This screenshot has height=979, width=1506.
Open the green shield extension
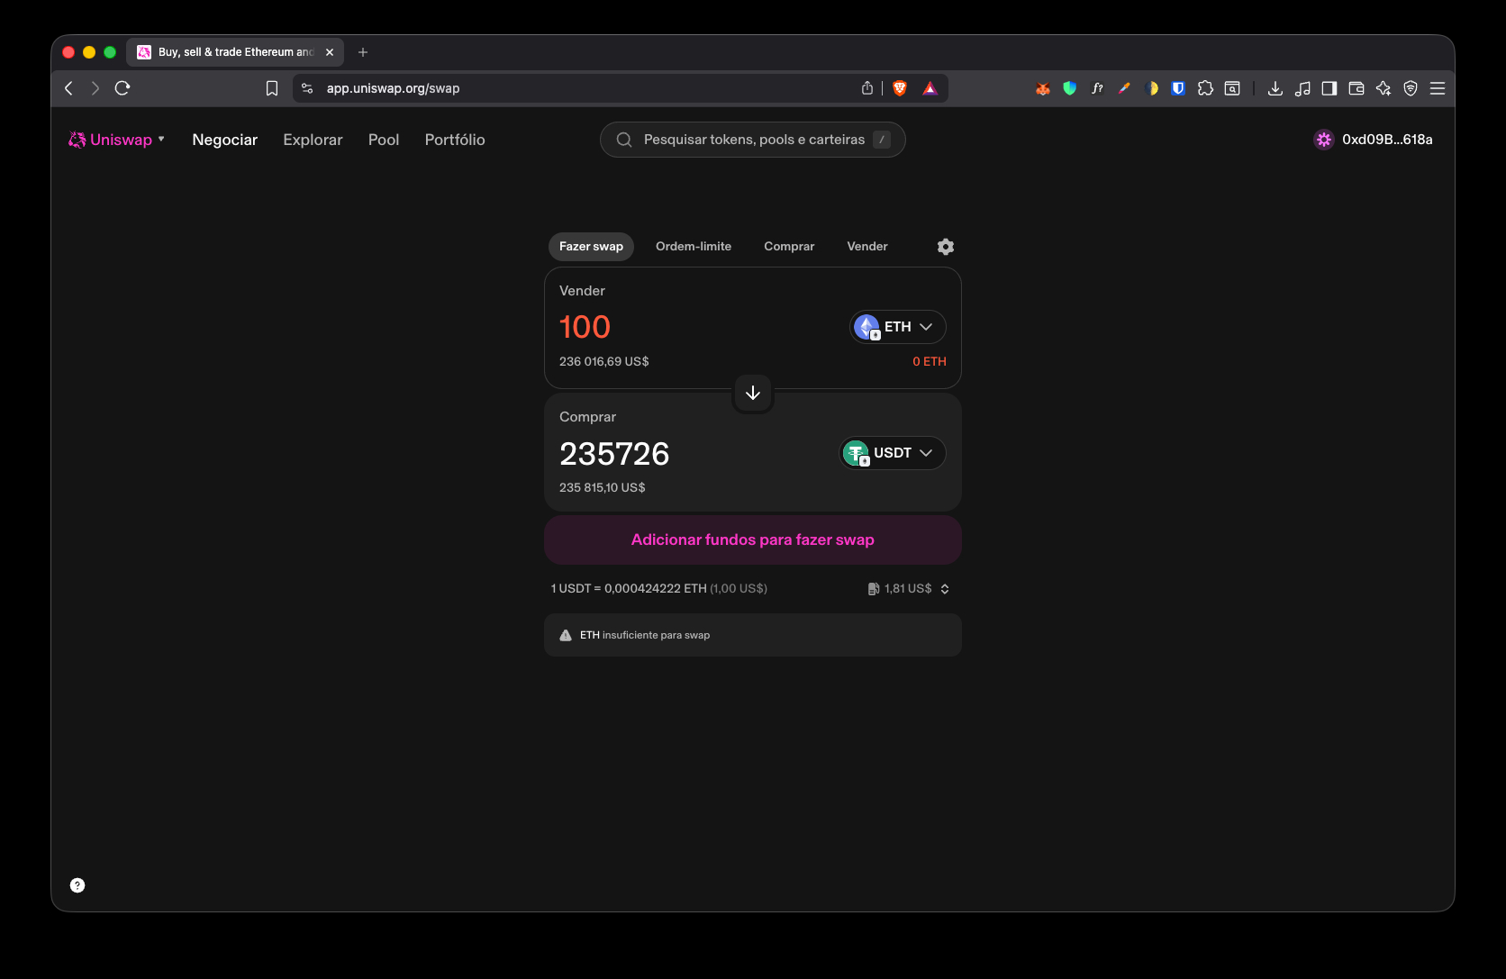pos(1070,88)
